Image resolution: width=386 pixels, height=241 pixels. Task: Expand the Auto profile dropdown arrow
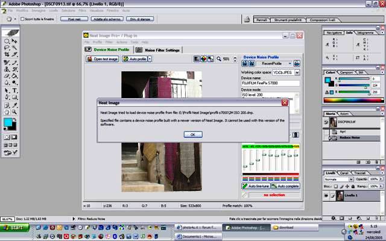point(149,59)
